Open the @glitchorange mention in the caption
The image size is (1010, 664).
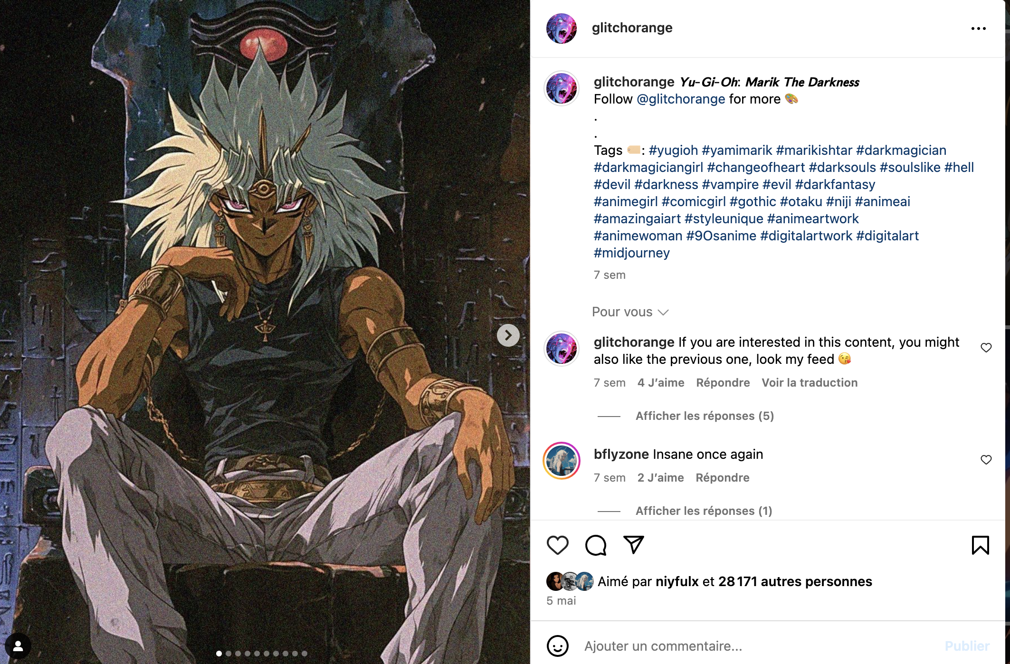click(680, 99)
